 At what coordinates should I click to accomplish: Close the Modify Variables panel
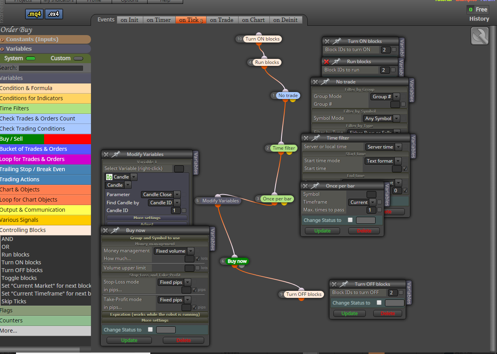106,154
